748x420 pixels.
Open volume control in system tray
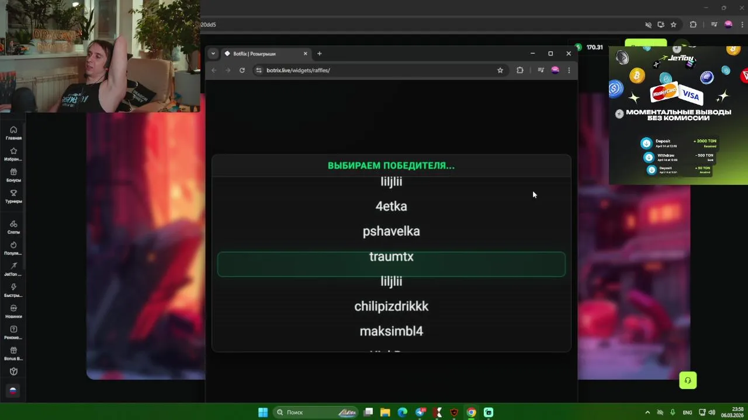(x=712, y=412)
